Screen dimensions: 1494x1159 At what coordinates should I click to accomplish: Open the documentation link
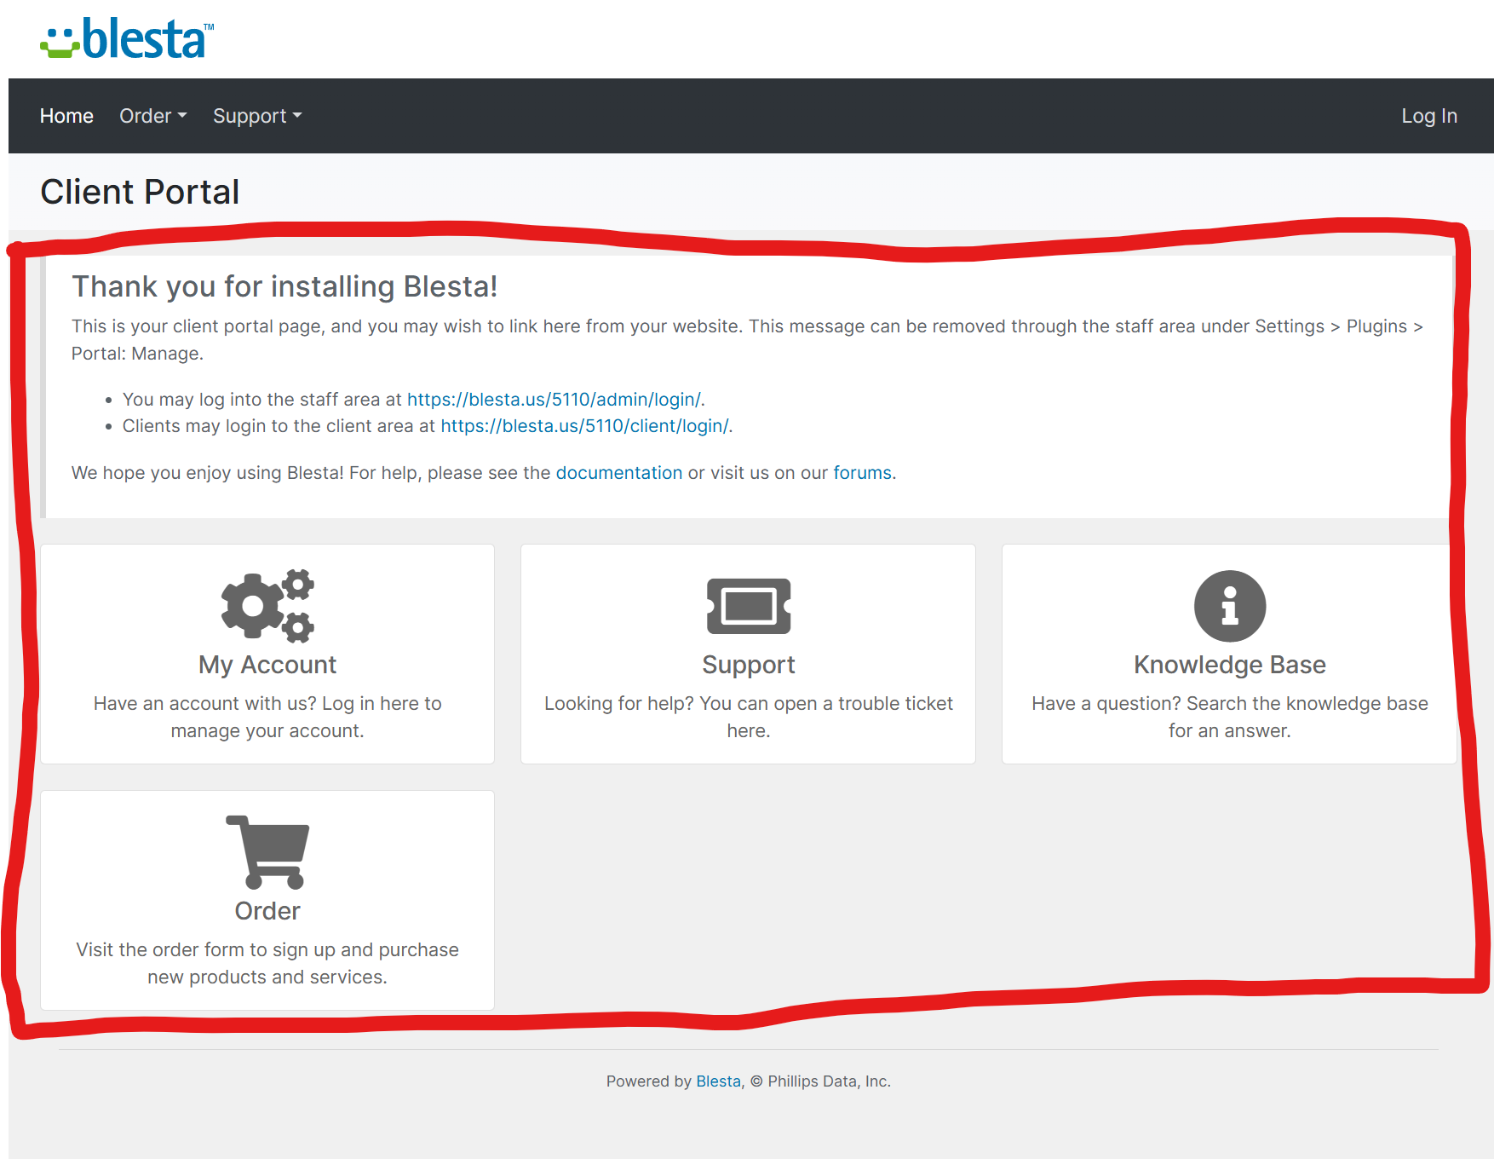(x=619, y=473)
